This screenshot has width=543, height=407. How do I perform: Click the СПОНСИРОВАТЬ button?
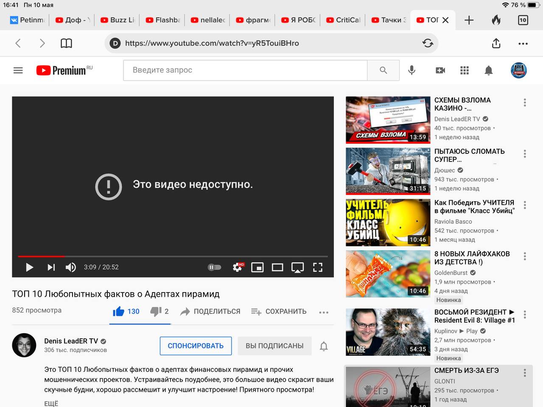pos(196,346)
